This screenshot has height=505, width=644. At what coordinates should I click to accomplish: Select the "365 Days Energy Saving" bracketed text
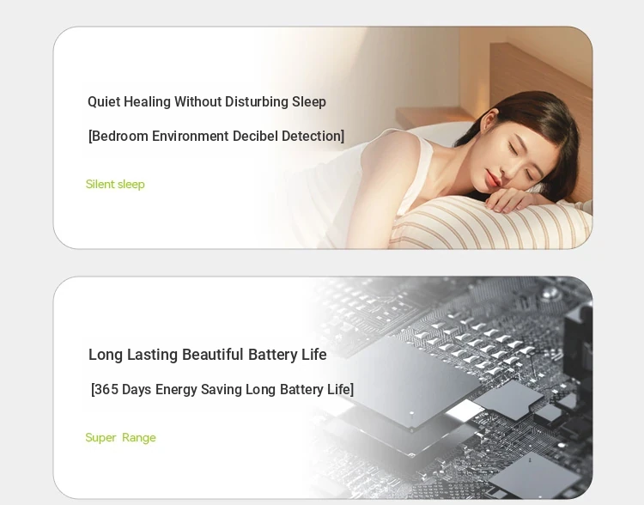pos(222,389)
